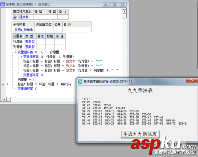Click the down arrow marker in the gutter

[3, 84]
